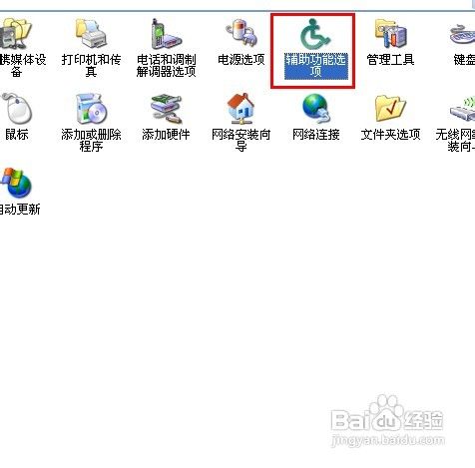Click the 添加硬件 label text
Screen dimensions: 475x468
click(x=166, y=135)
